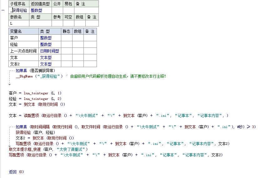Toggle the 静态 cell for variable 客户
The height and width of the screenshot is (178, 266).
tap(67, 38)
